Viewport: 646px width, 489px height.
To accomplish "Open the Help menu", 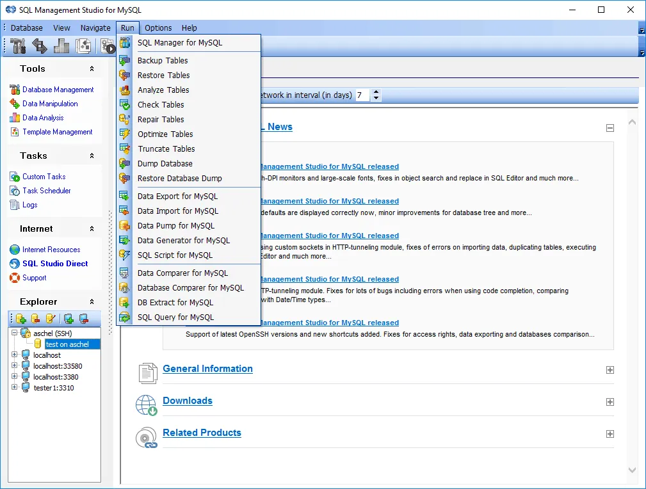I will (190, 28).
